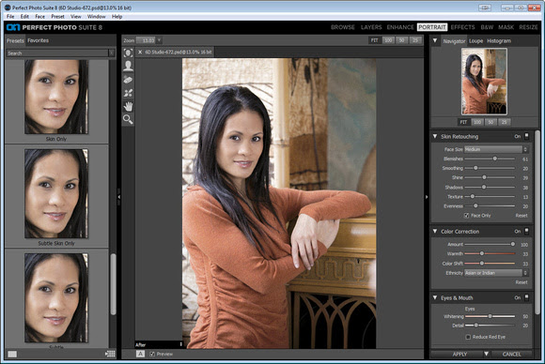545x364 pixels.
Task: Open the Ethnicity dropdown
Action: tap(496, 273)
